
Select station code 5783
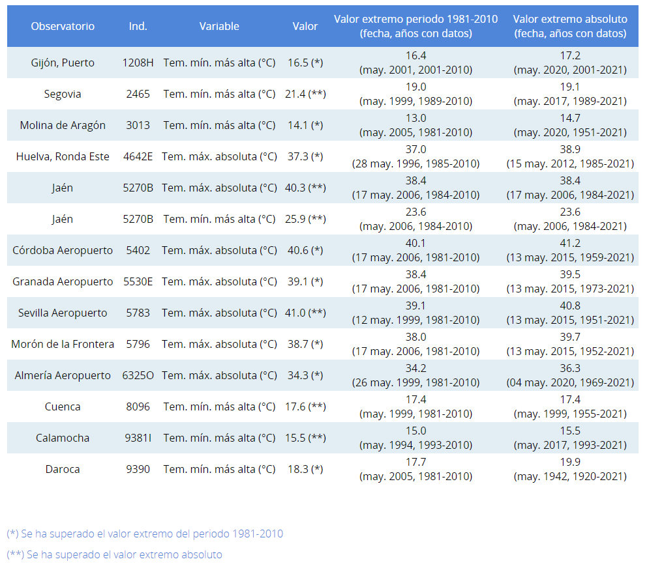click(x=138, y=313)
